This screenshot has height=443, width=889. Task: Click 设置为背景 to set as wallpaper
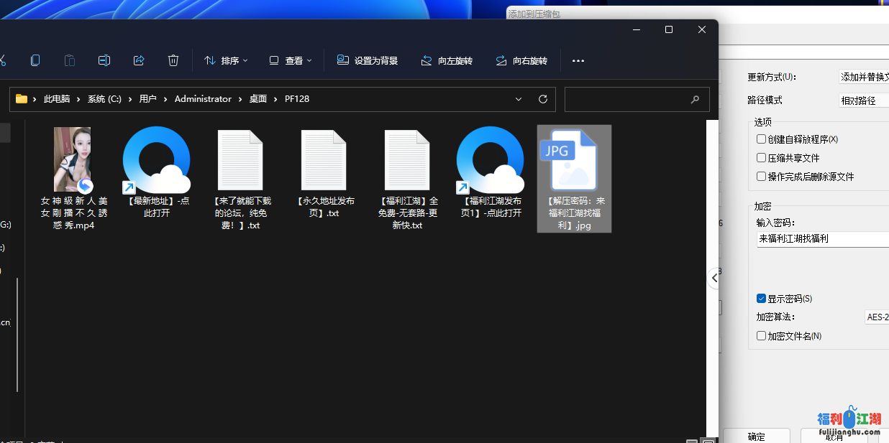(368, 60)
